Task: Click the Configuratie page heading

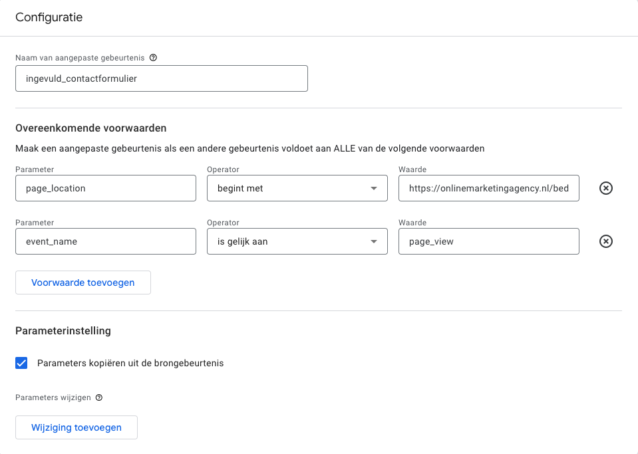Action: [49, 18]
